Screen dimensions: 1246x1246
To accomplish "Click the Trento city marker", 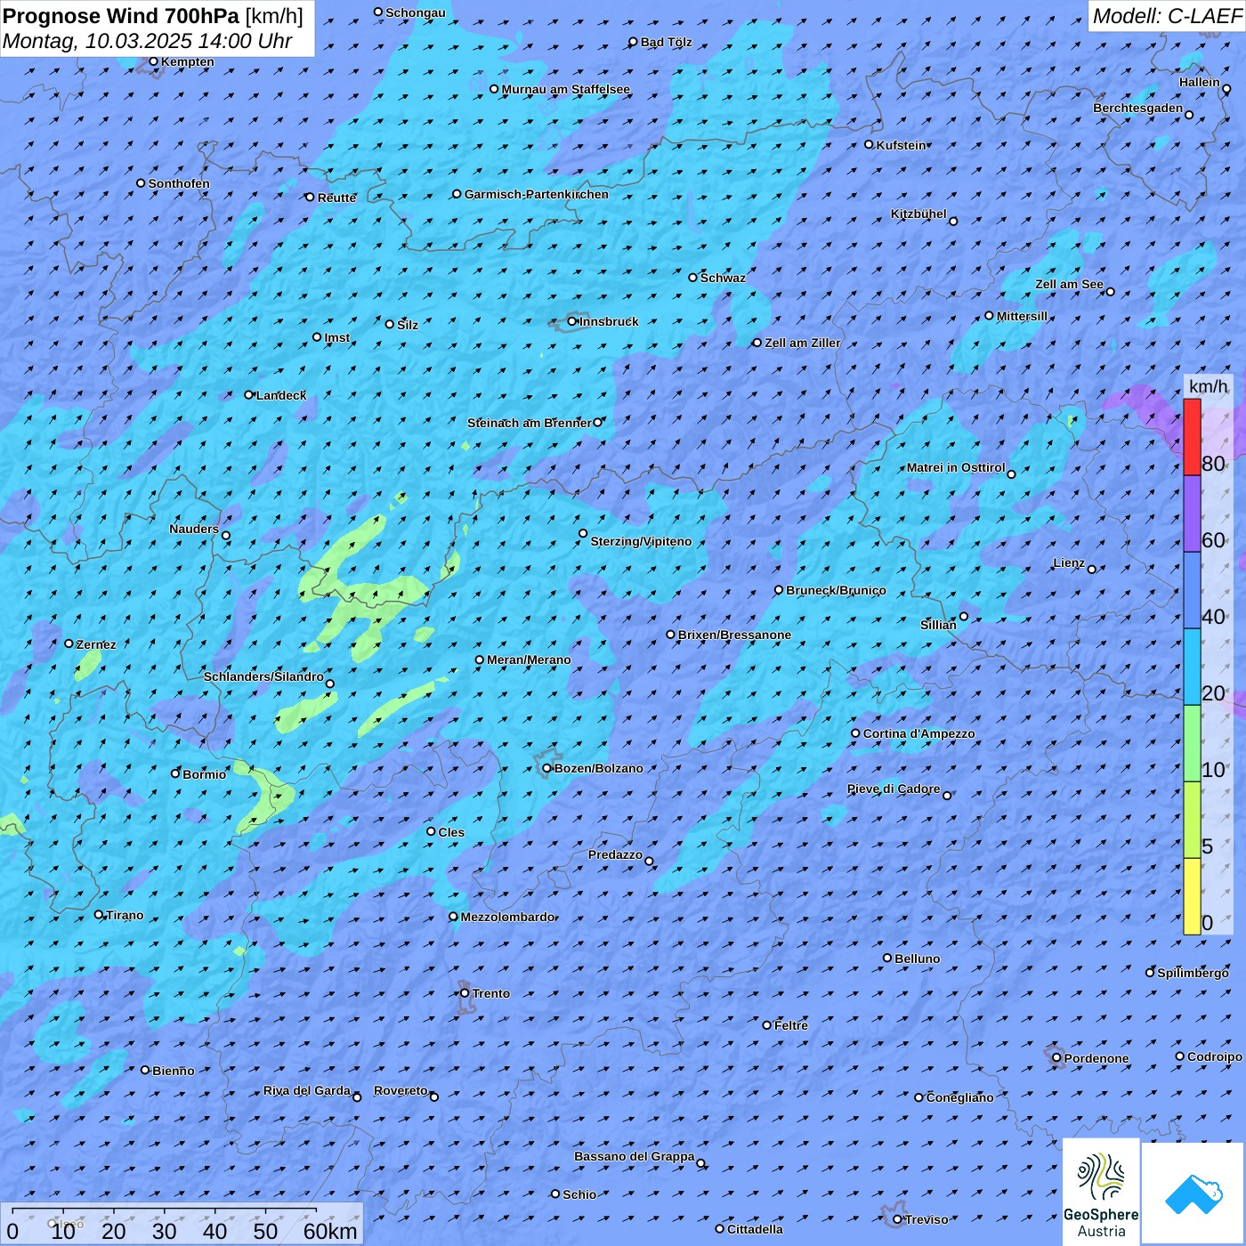I will pyautogui.click(x=465, y=993).
